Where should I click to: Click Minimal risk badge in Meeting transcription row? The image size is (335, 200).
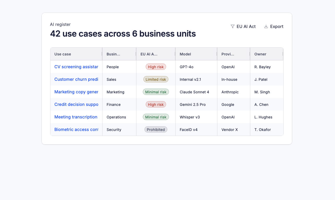pyautogui.click(x=156, y=117)
